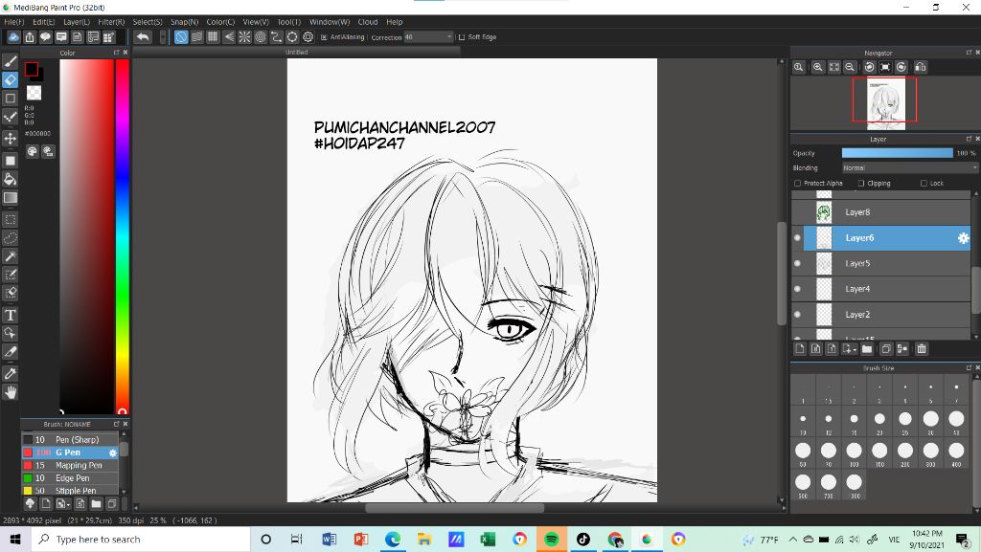Open add-layer dropdown arrow in layer panel
Viewport: 981px width, 552px height.
point(850,349)
